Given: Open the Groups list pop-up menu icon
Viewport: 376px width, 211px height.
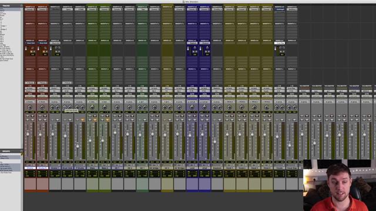Looking at the screenshot, I should 22,151.
